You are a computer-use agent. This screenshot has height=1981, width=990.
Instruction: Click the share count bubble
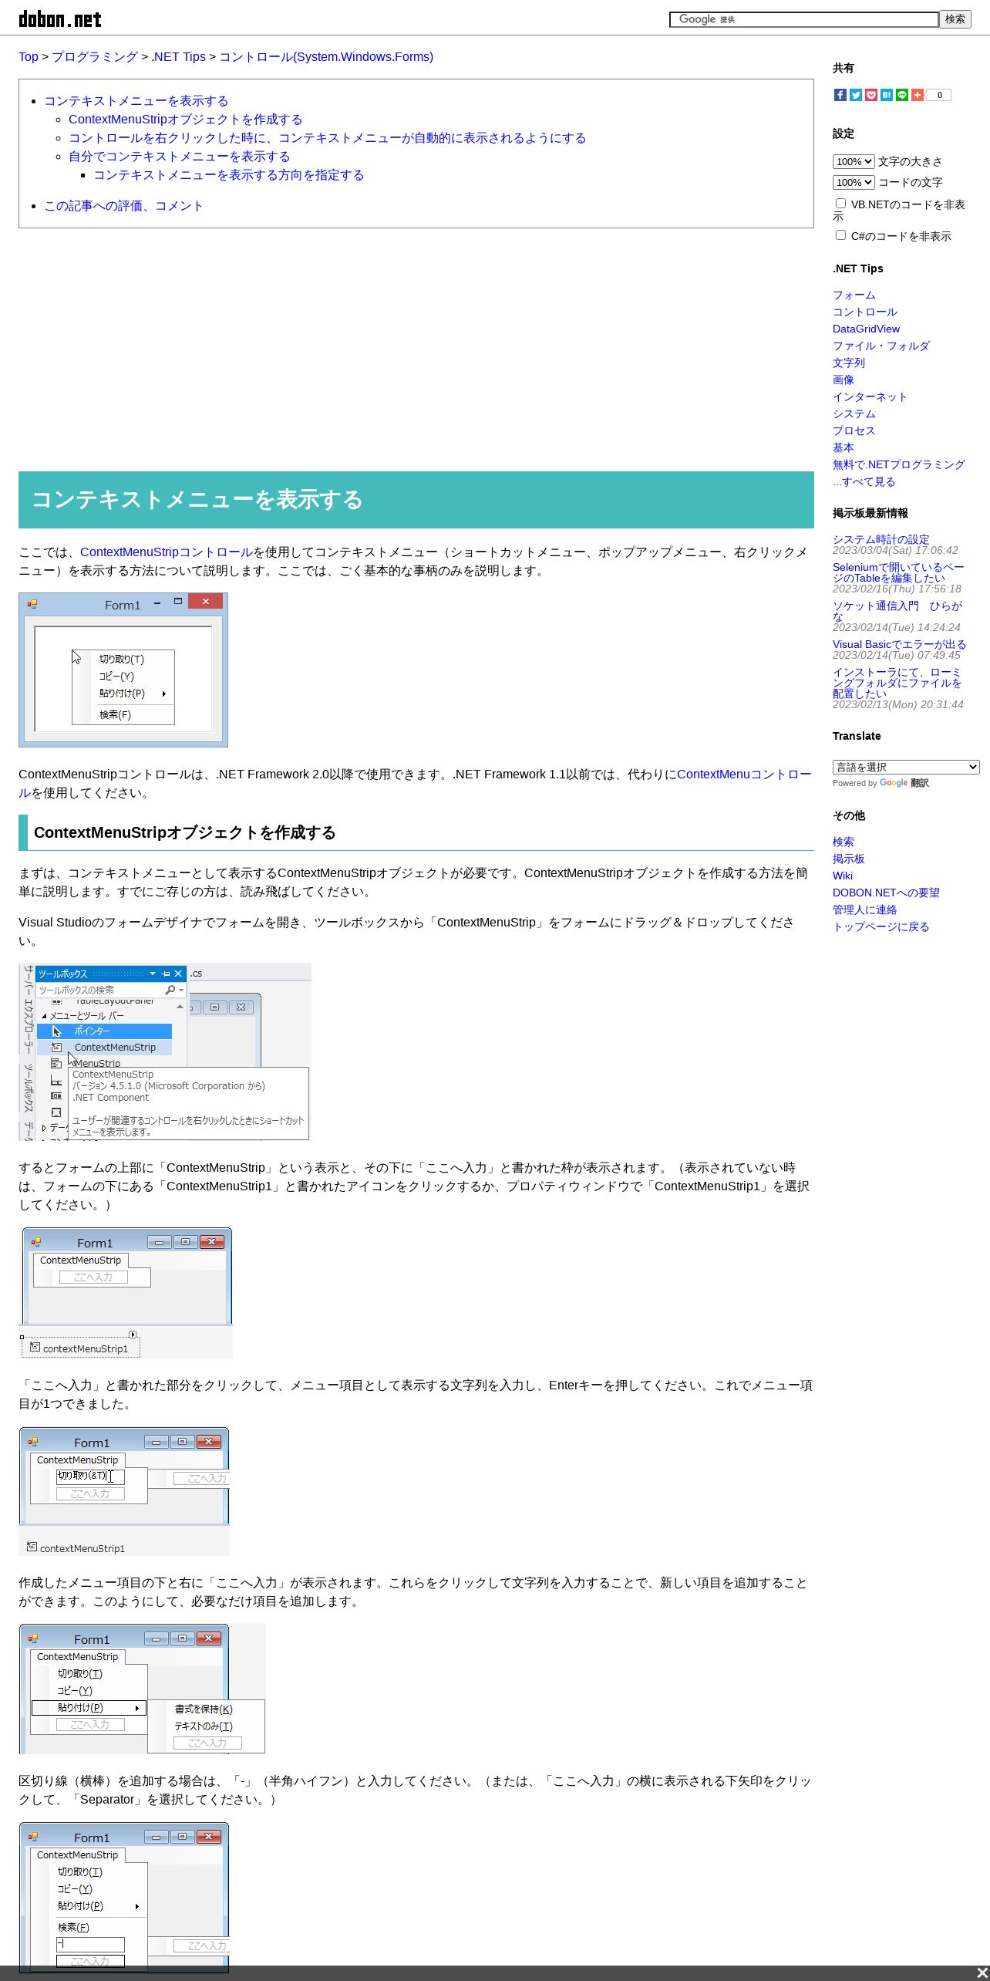click(938, 95)
